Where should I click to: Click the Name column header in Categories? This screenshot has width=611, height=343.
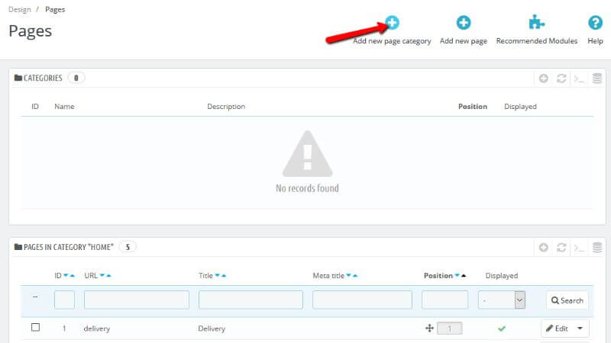[x=64, y=107]
